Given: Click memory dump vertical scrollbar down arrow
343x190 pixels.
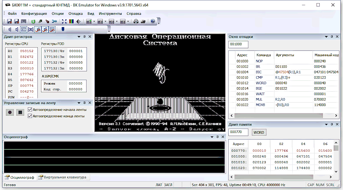Looking at the screenshot, I should click(336, 171).
